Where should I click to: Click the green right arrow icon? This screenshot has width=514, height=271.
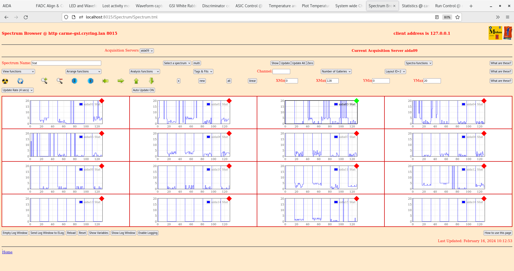121,81
